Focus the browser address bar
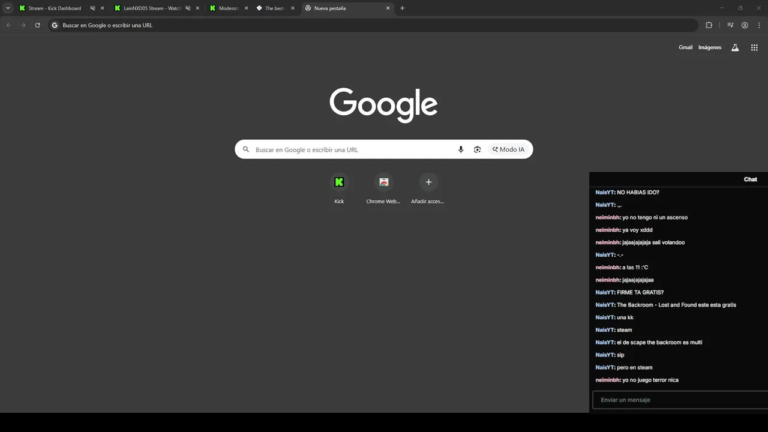This screenshot has width=768, height=432. [x=373, y=25]
